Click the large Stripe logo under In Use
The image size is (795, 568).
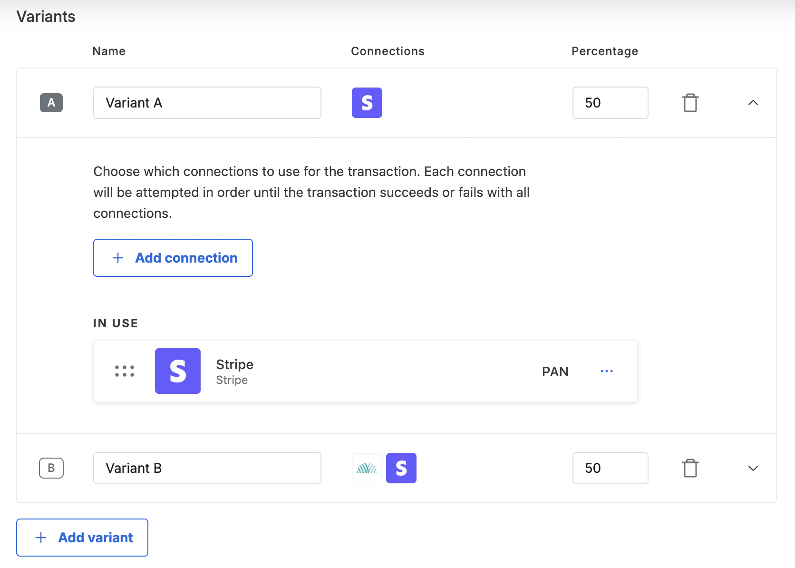[178, 371]
